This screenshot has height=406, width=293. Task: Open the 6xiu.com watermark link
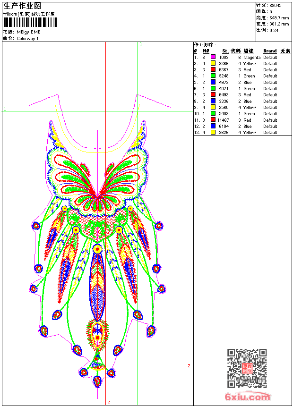[x=247, y=397]
